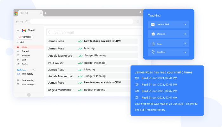222x127 pixels.
Task: Click the browser back arrow
Action: [x=17, y=22]
